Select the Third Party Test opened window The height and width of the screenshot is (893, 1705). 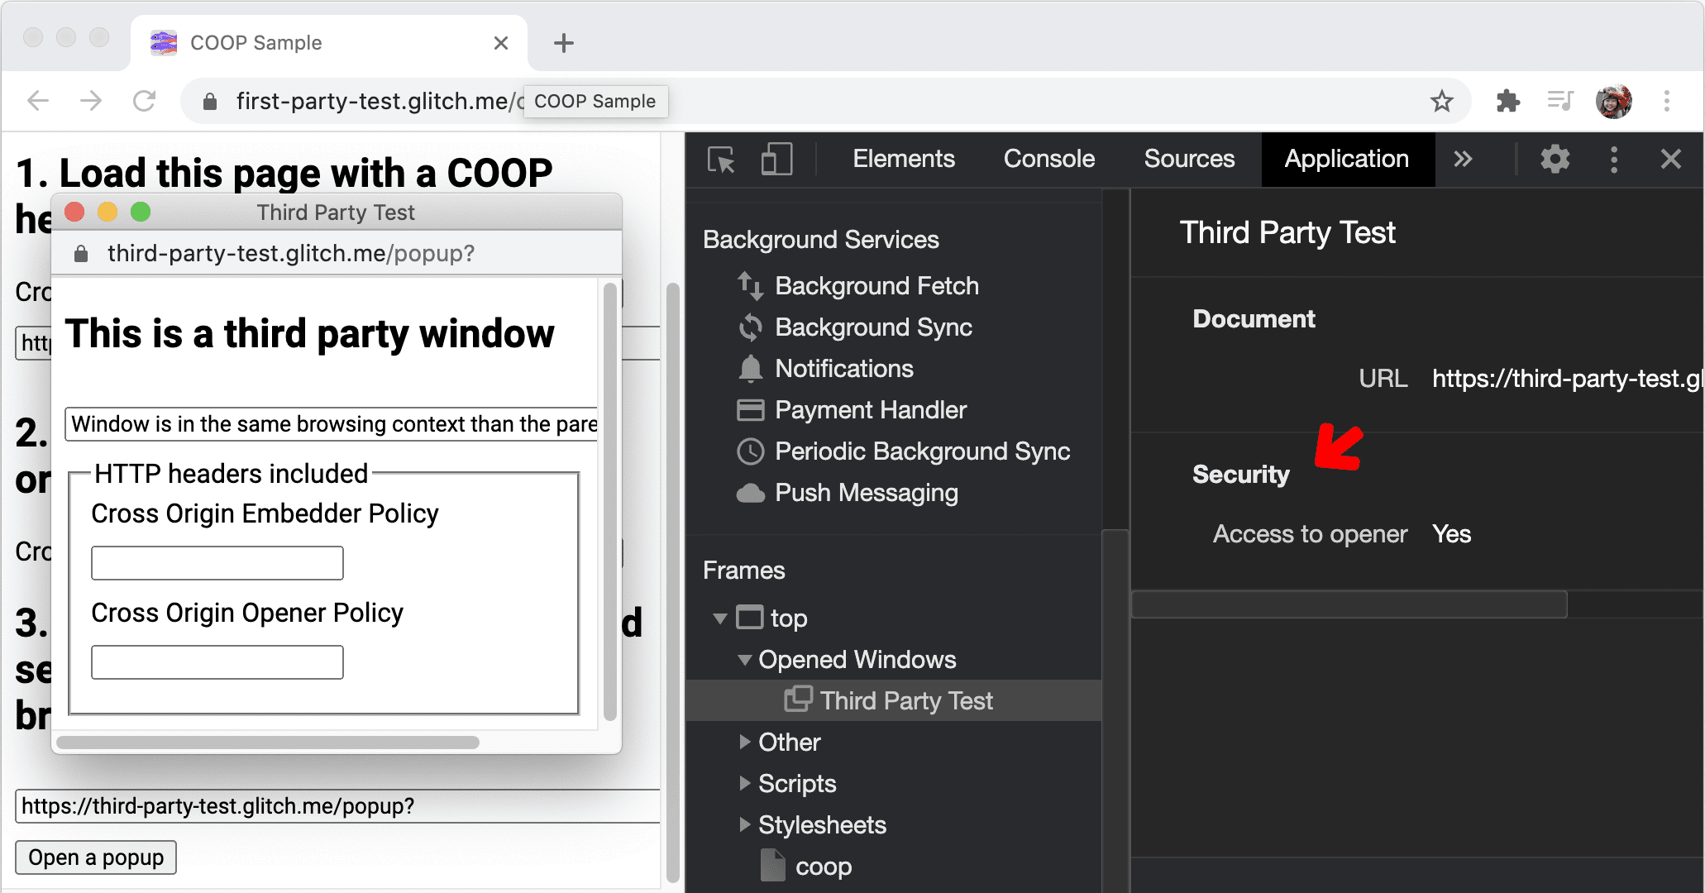coord(902,701)
